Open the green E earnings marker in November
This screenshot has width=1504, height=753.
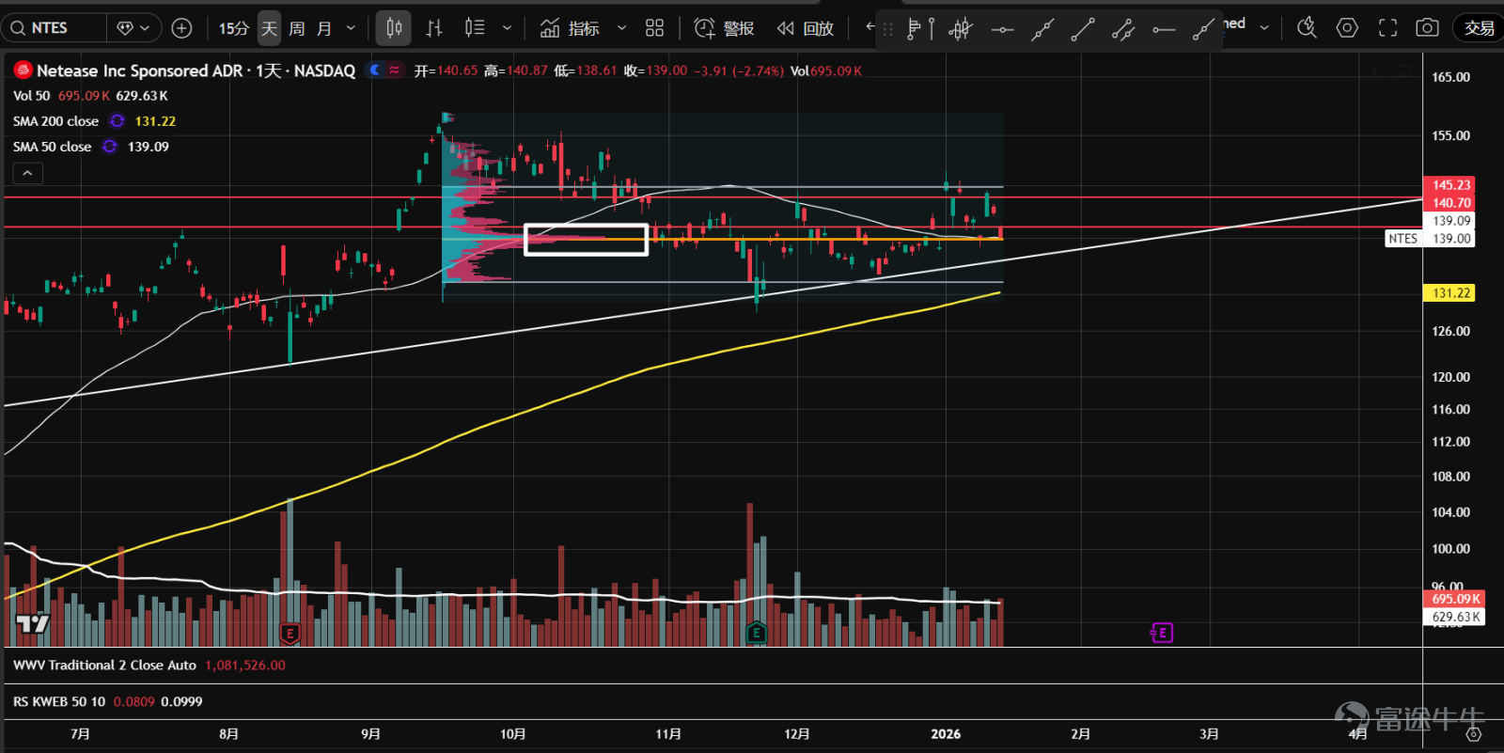click(x=756, y=633)
